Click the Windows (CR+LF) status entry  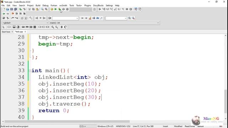pyautogui.click(x=105, y=126)
